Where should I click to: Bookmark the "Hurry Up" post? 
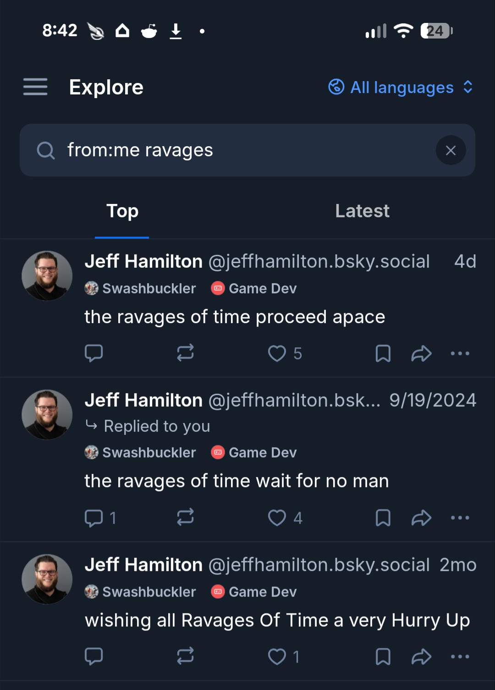(x=383, y=657)
